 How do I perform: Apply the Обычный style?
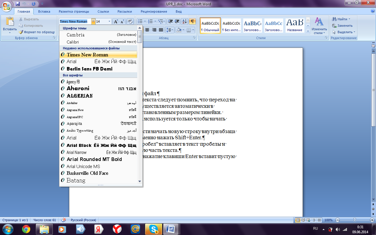pos(210,26)
